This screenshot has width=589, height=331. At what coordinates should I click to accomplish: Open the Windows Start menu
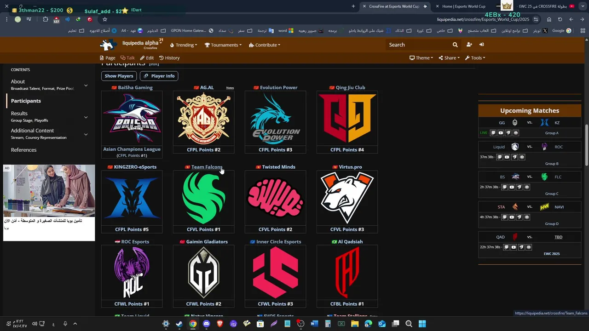tap(422, 324)
